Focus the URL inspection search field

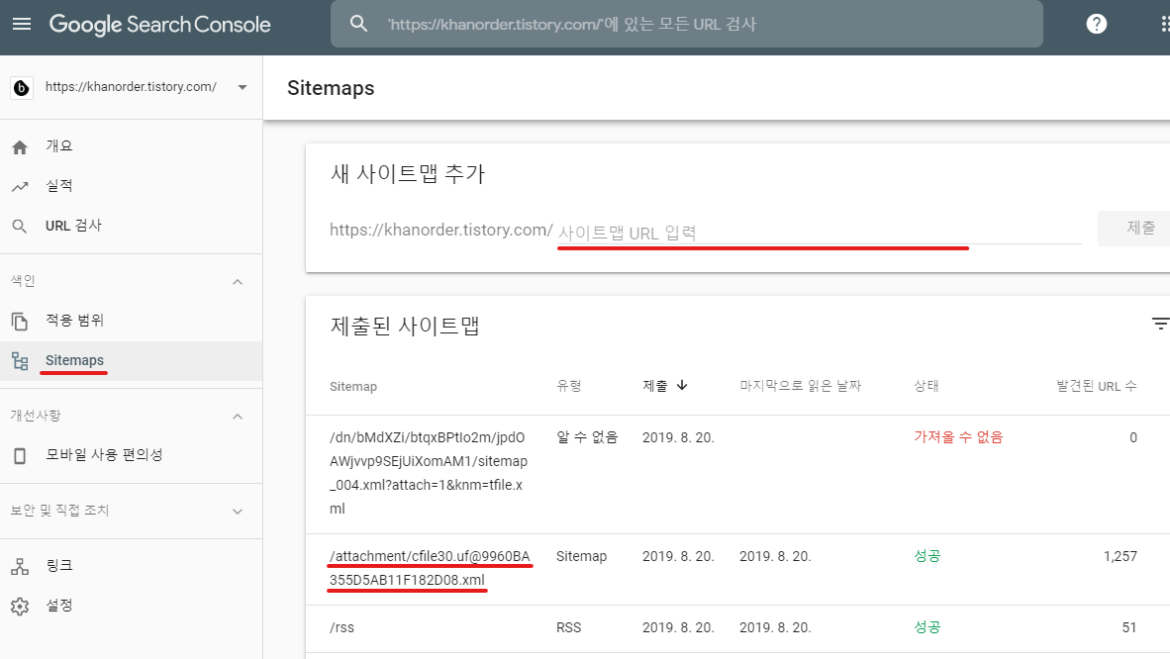pos(687,24)
